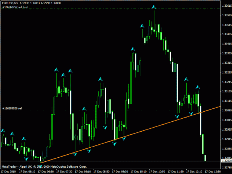Click the 1.33315 price axis label

tap(227, 63)
